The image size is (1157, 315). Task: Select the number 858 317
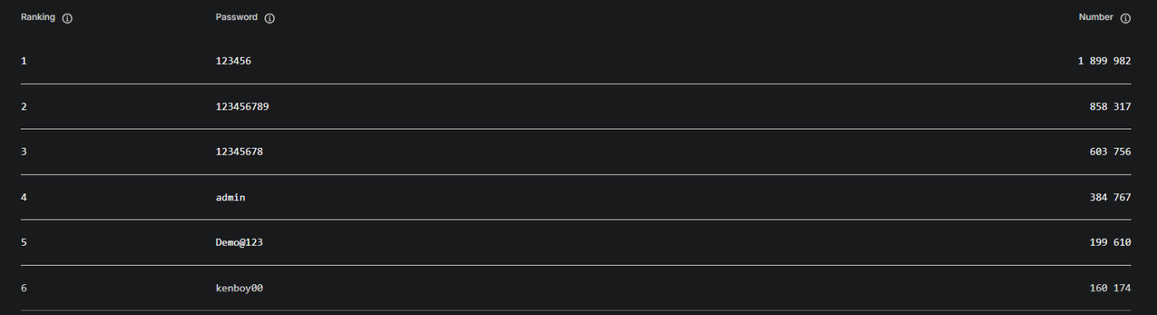(1111, 106)
